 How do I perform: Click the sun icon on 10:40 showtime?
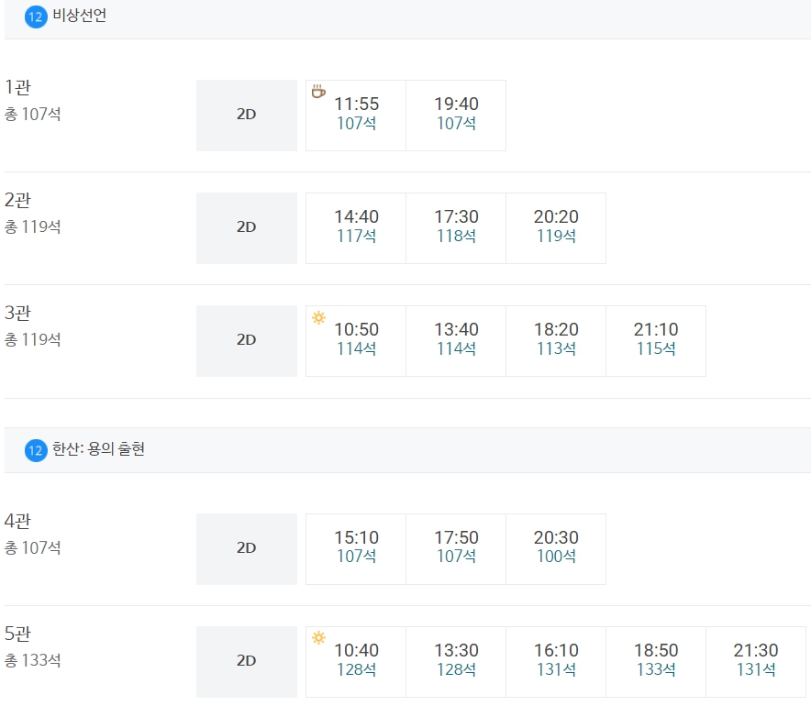(x=318, y=638)
